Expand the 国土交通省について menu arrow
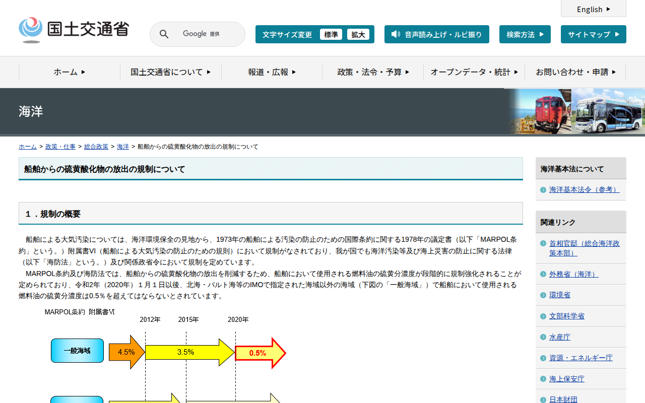Viewport: 645px width, 403px height. [209, 72]
